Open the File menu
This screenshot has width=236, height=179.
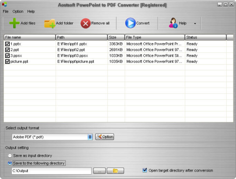tap(6, 11)
